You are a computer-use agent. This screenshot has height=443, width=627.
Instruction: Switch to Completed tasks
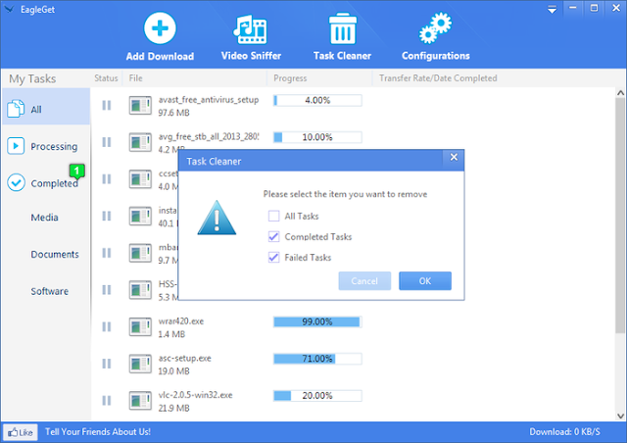(x=46, y=183)
